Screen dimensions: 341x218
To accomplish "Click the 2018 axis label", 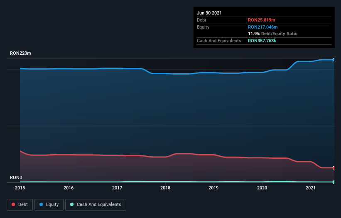I will click(x=165, y=188).
